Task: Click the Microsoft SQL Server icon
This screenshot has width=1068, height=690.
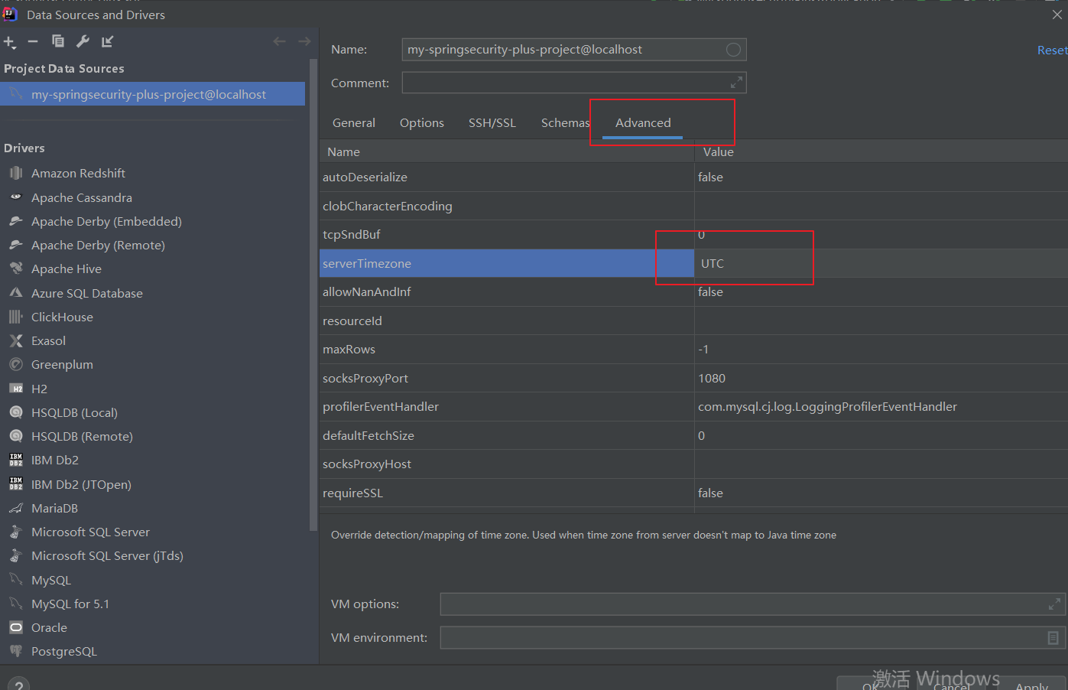Action: [16, 532]
